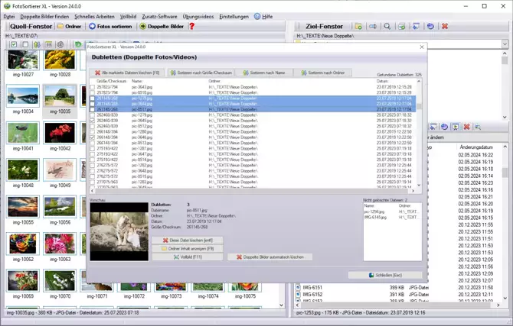Image resolution: width=513 pixels, height=326 pixels.
Task: Click the new folder icon in Ziel-Fenster toolbar
Action: (358, 26)
